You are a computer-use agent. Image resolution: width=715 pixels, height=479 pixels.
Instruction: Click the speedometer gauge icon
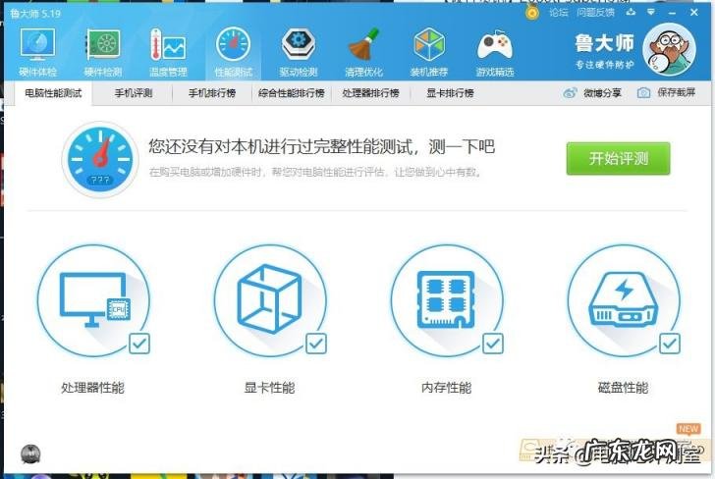[x=100, y=159]
